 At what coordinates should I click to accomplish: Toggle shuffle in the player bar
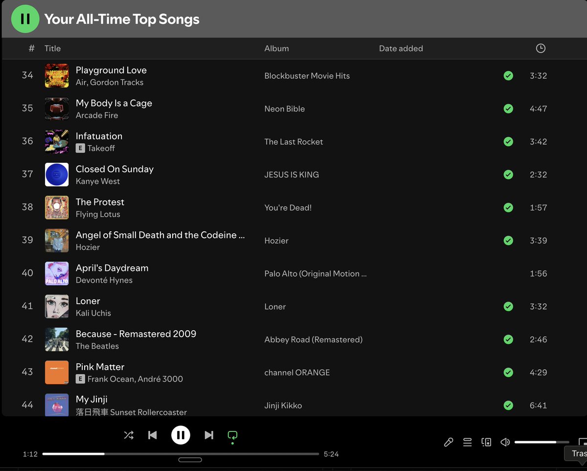tap(129, 435)
